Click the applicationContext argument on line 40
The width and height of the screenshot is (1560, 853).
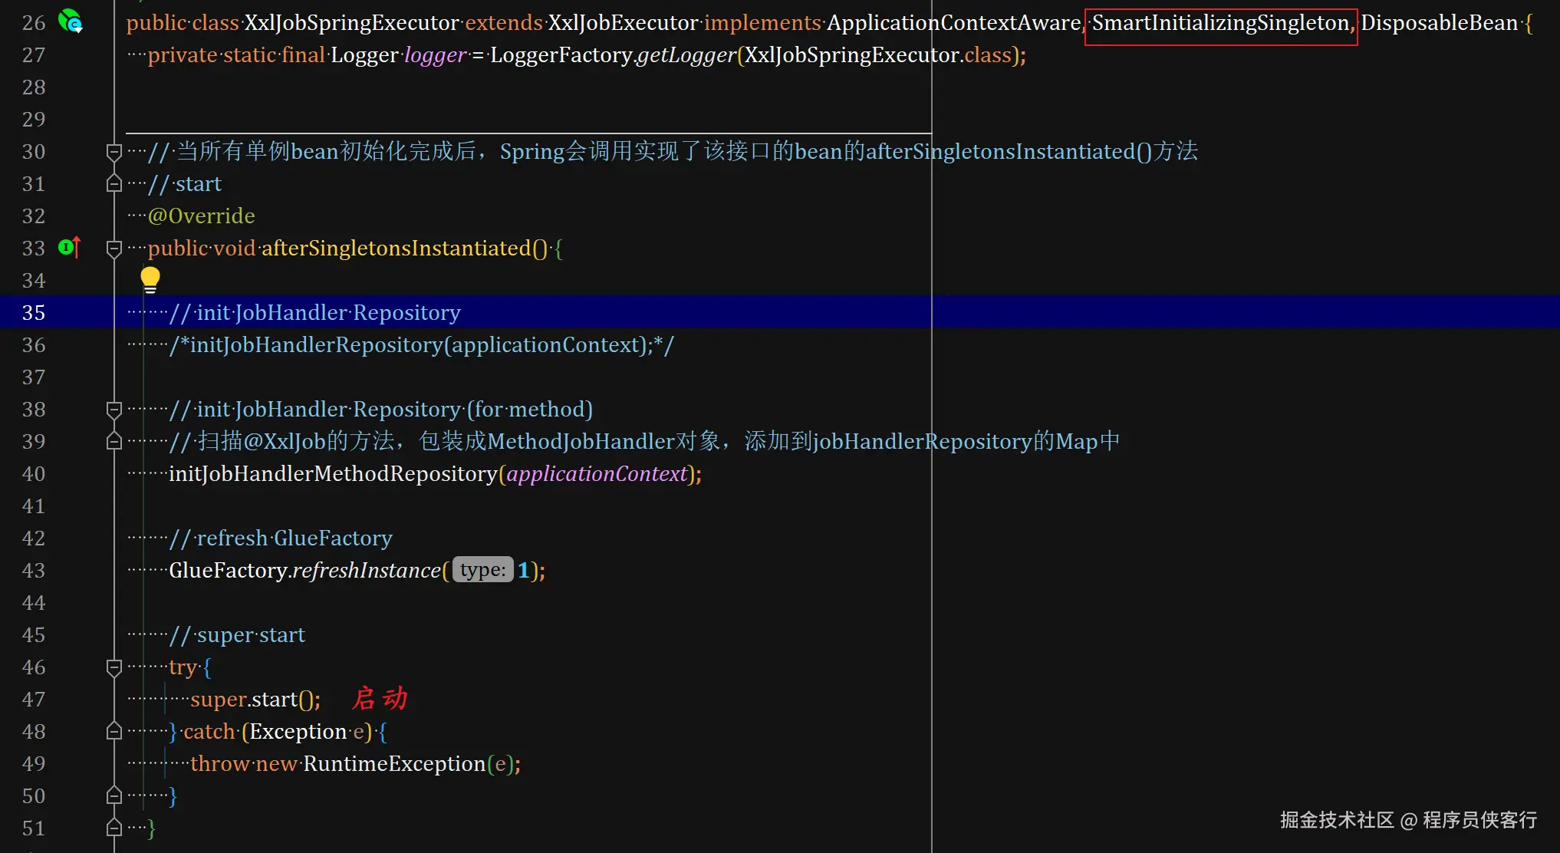[x=597, y=474]
